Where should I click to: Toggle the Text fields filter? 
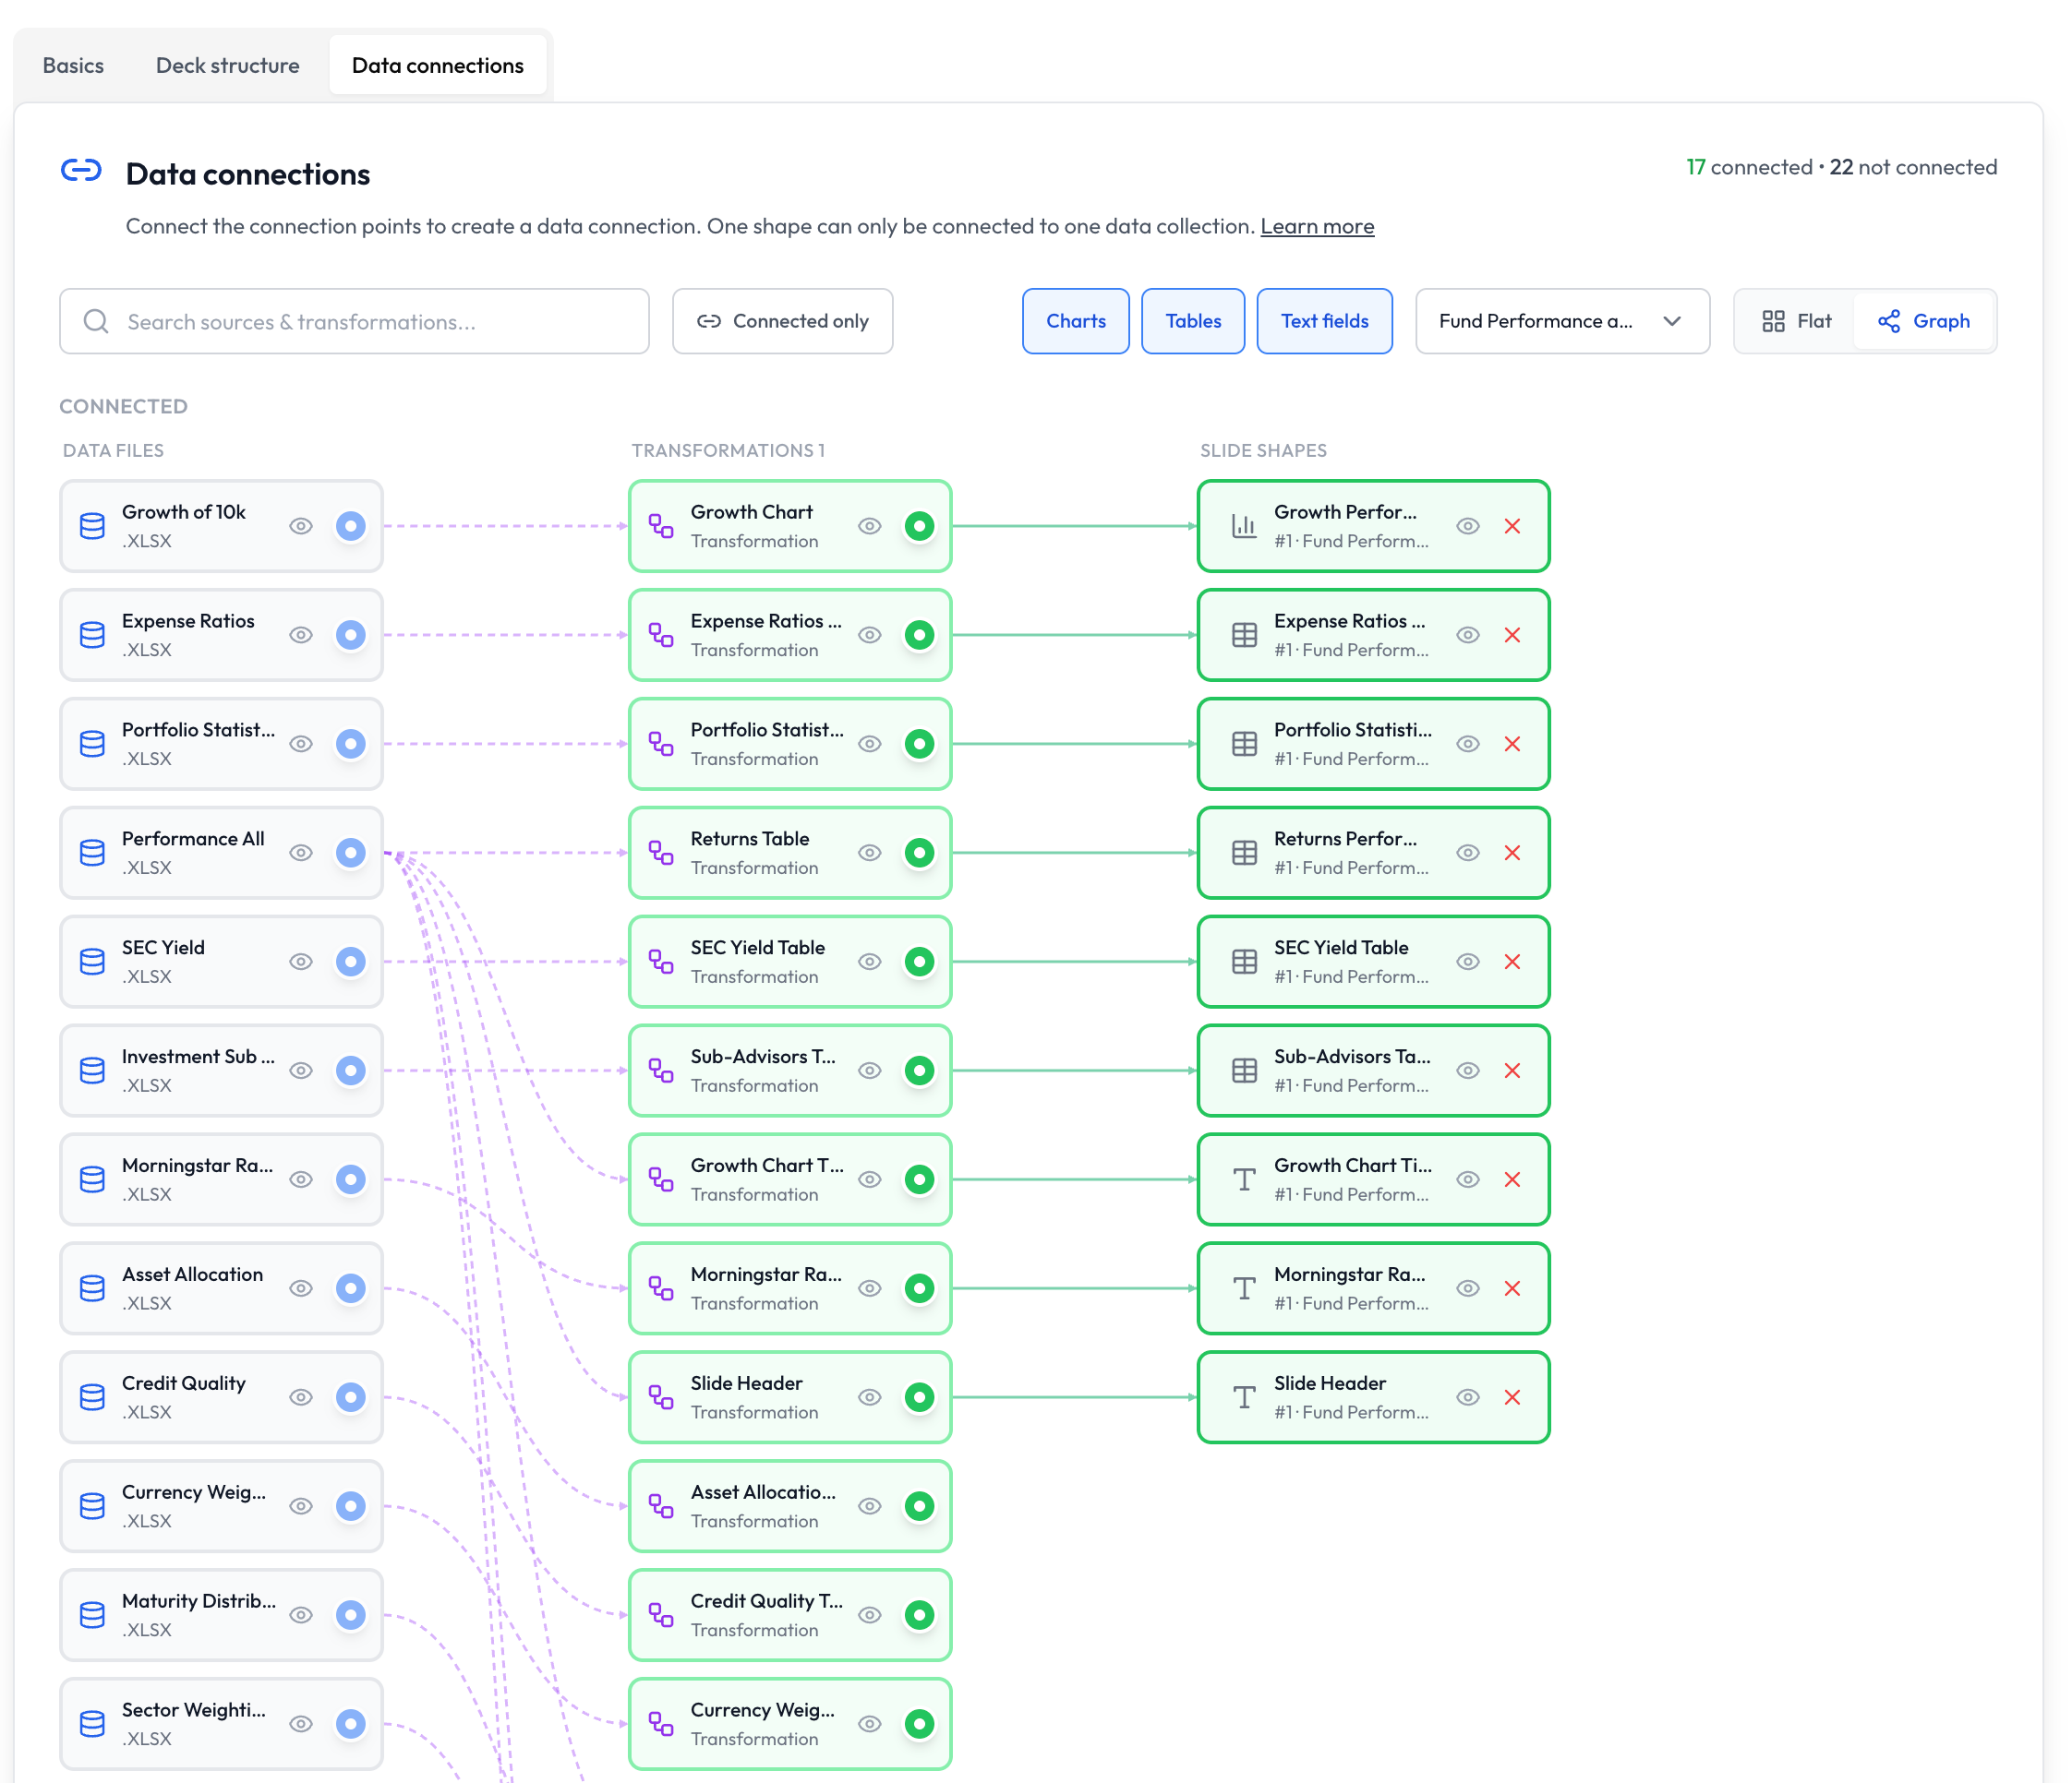coord(1324,321)
